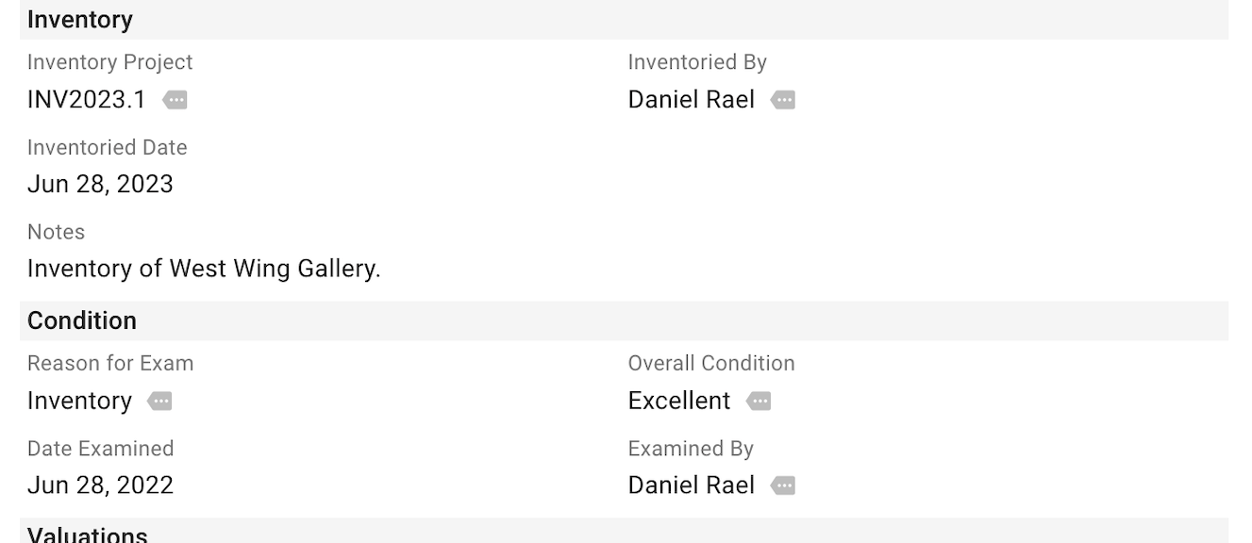Click the Overall Condition field label
1252x543 pixels.
point(711,363)
